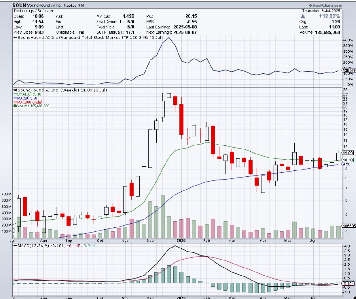
Task: Click the Prev Close value 9.83
Action: coord(39,32)
